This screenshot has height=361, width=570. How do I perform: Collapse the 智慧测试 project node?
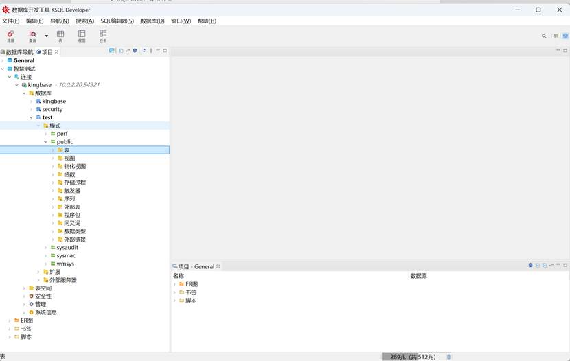pyautogui.click(x=3, y=69)
